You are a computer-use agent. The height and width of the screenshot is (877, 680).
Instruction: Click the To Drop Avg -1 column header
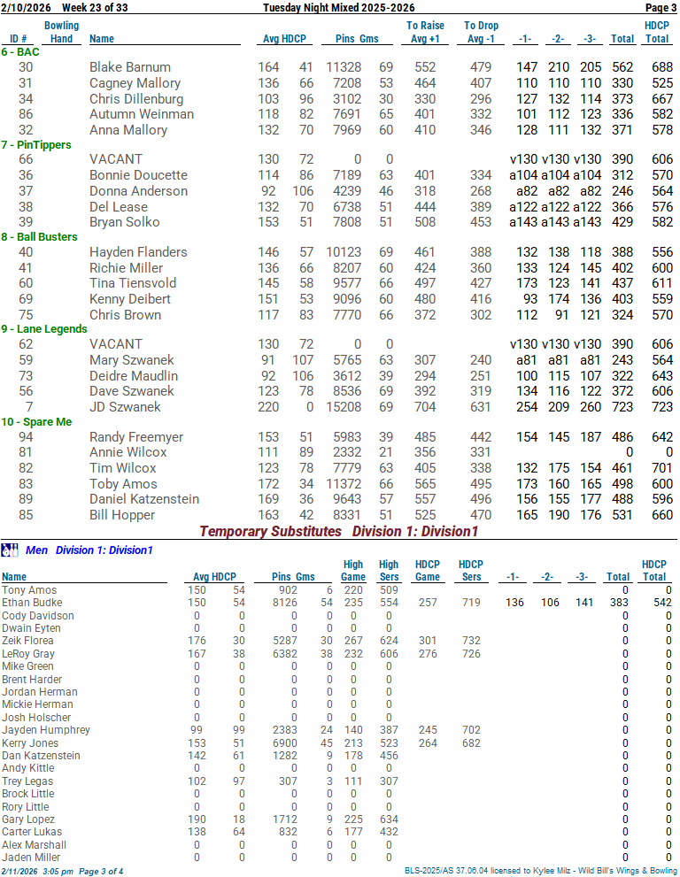pyautogui.click(x=482, y=33)
